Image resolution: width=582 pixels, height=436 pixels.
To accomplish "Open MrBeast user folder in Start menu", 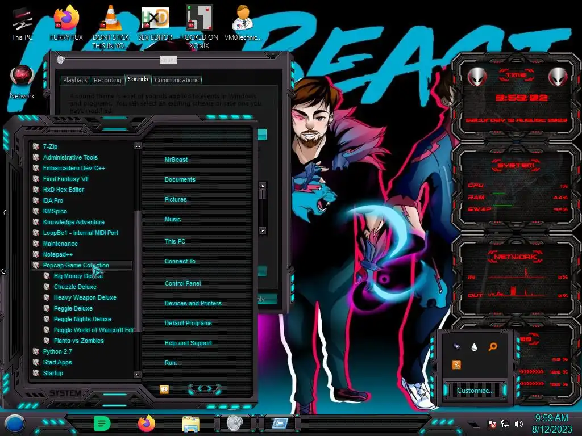I will click(x=176, y=160).
